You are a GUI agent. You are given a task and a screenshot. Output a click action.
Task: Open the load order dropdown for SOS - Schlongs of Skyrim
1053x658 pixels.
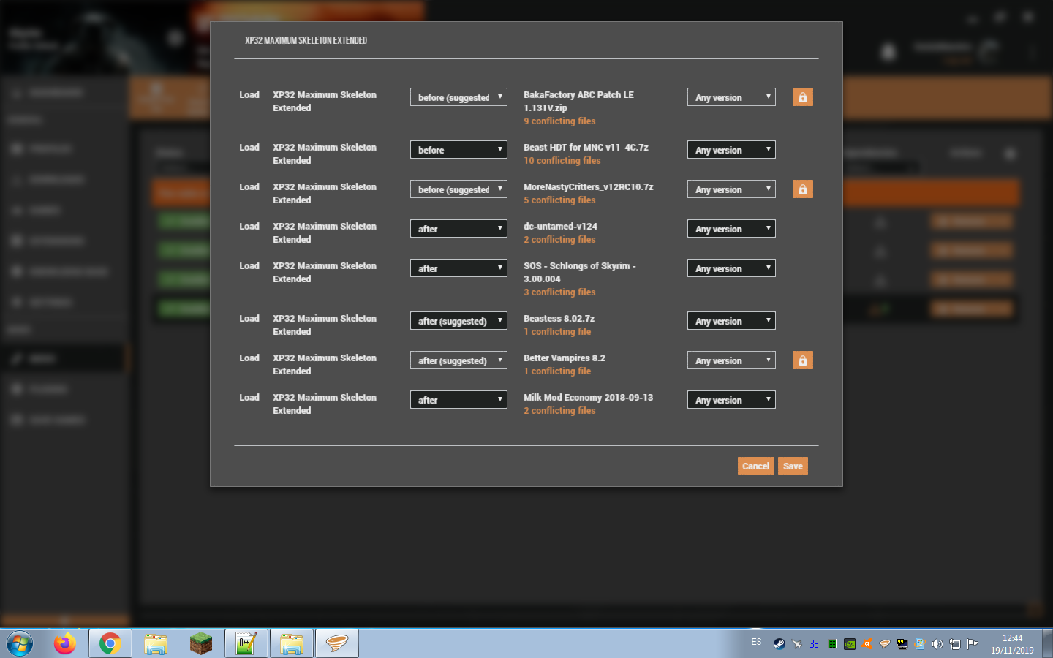458,268
